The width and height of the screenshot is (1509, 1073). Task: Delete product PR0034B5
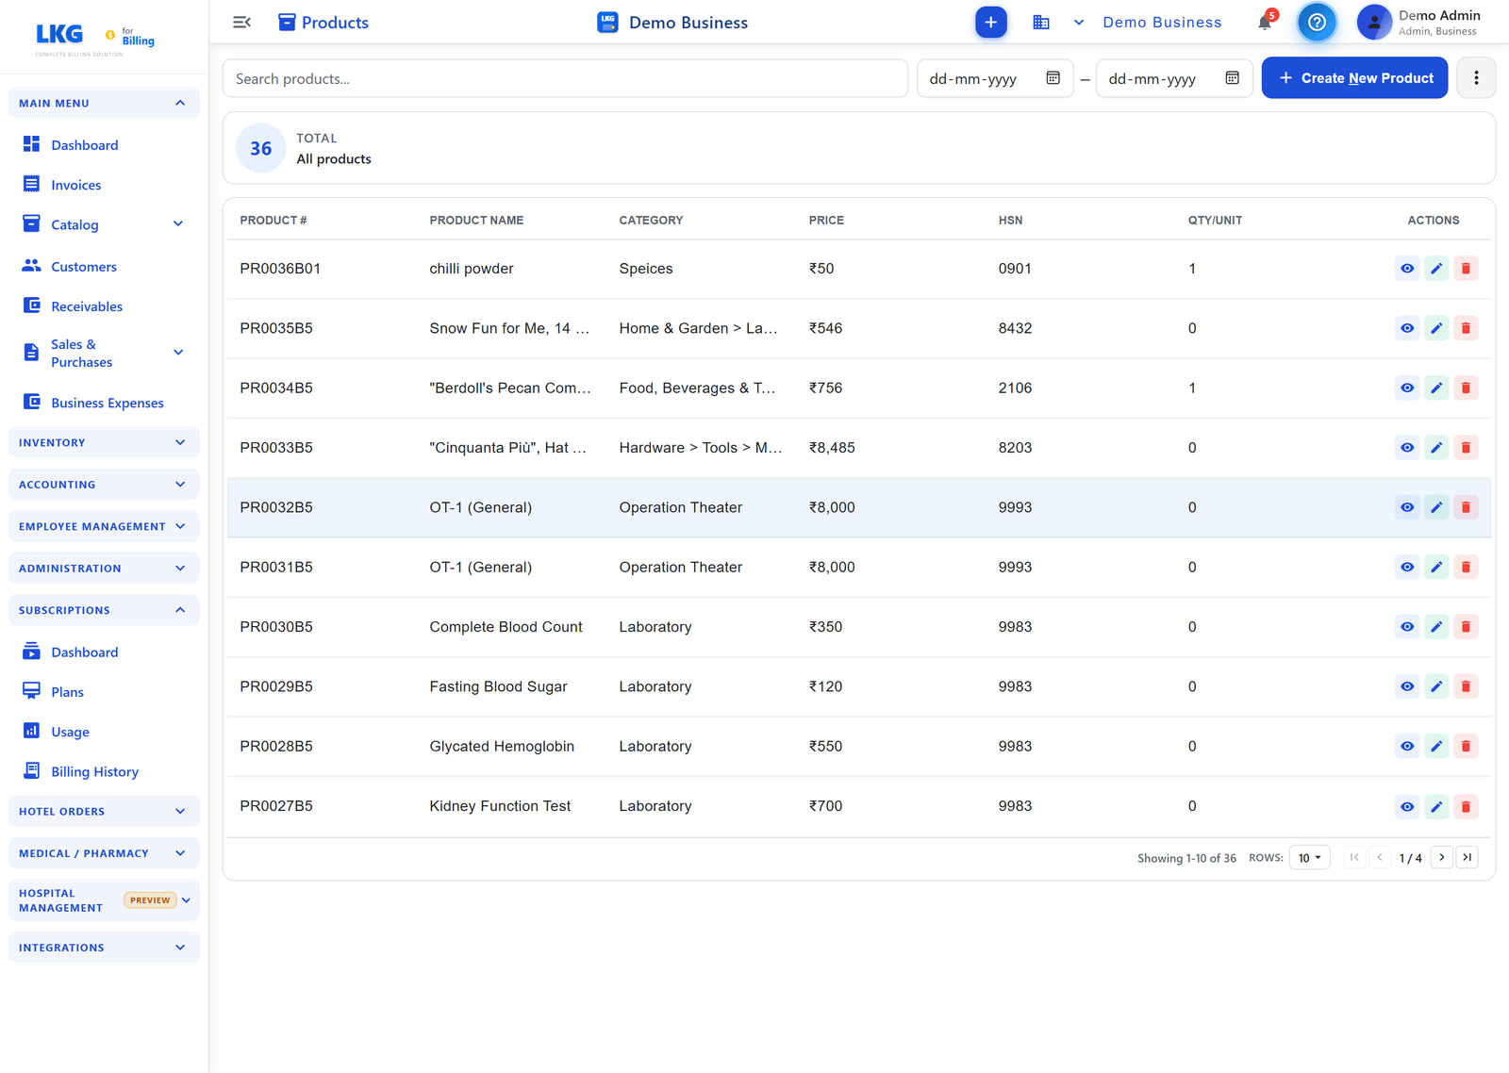pos(1466,388)
